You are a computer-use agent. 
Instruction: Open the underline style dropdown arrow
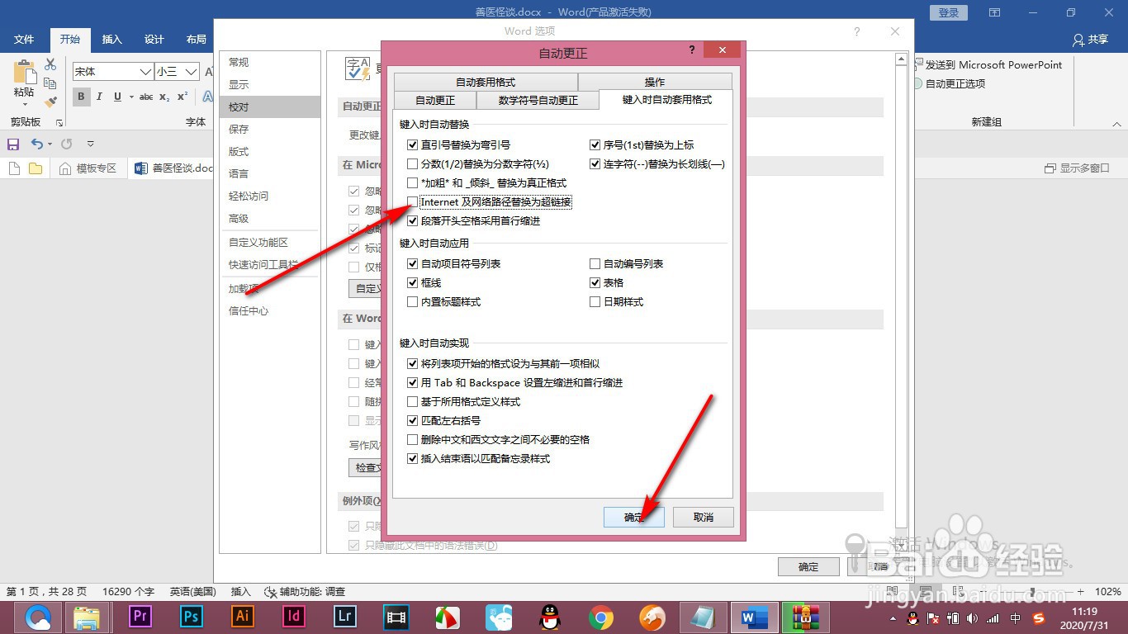[130, 97]
